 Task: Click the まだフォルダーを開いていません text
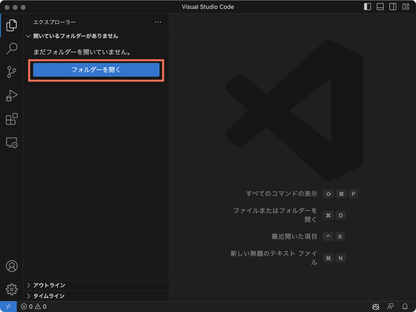[x=82, y=52]
